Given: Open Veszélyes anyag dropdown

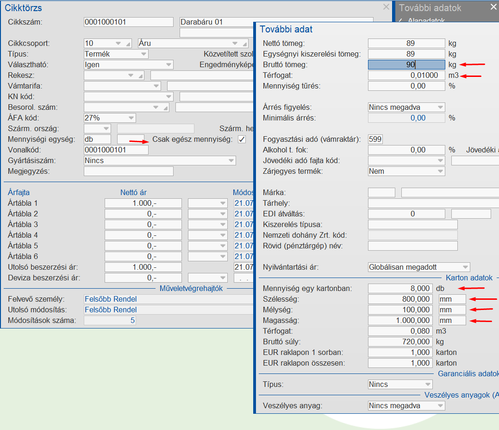Looking at the screenshot, I should point(440,406).
